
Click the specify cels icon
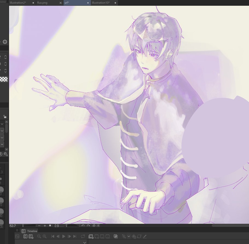click(x=102, y=237)
